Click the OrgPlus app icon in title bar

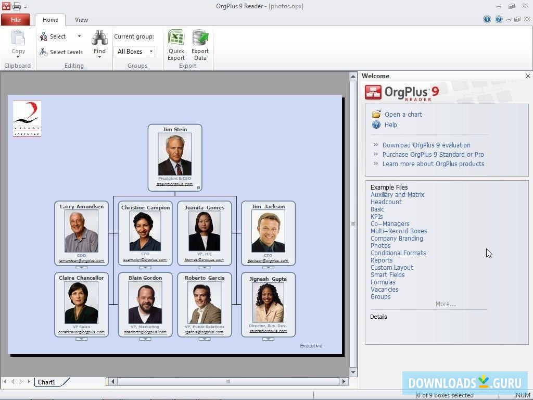point(6,6)
